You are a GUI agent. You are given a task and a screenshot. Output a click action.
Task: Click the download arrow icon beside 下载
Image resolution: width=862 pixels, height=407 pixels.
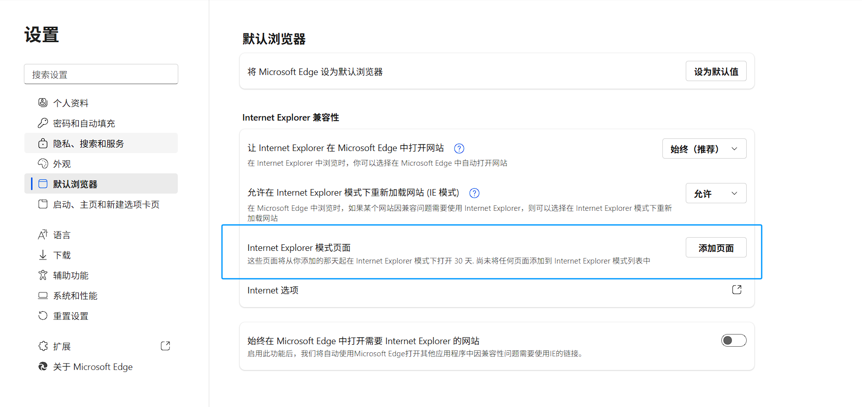click(x=43, y=255)
